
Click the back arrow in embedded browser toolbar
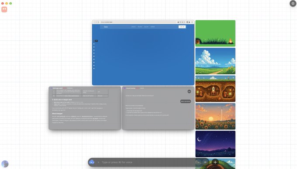point(94,22)
